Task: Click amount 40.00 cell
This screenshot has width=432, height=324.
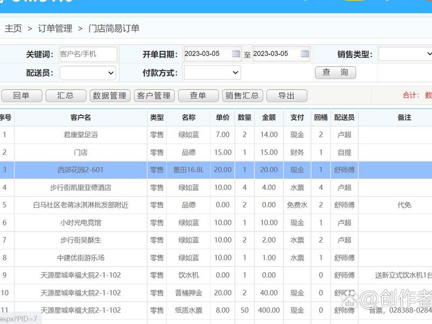Action: click(269, 293)
